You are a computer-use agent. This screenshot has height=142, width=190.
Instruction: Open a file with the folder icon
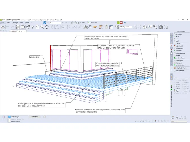point(3,27)
